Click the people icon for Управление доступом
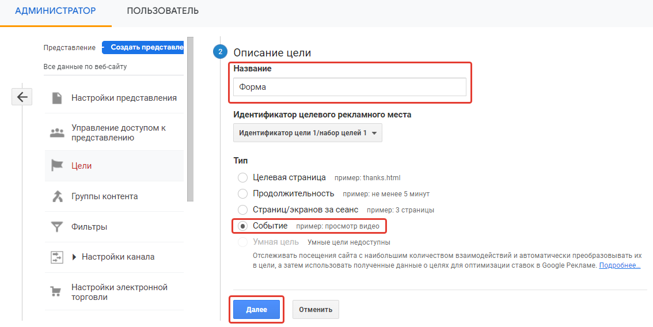653x327 pixels. [57, 133]
